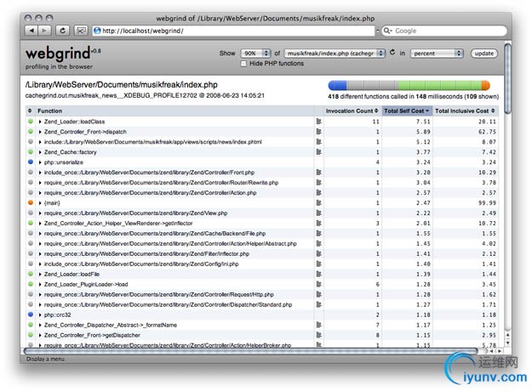The height and width of the screenshot is (391, 532).
Task: Open file icon for ViewRenderer->getInflector row
Action: point(318,223)
